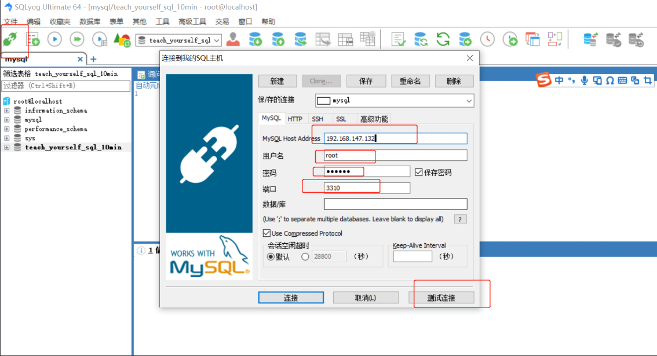Viewport: 657px width, 356px height.
Task: Select the custom 28800 seconds radio button
Action: point(305,257)
